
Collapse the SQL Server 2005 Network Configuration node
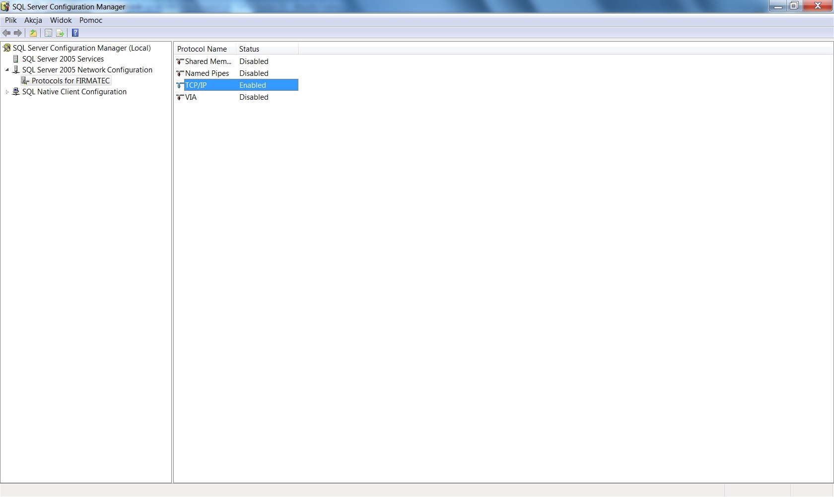coord(7,70)
